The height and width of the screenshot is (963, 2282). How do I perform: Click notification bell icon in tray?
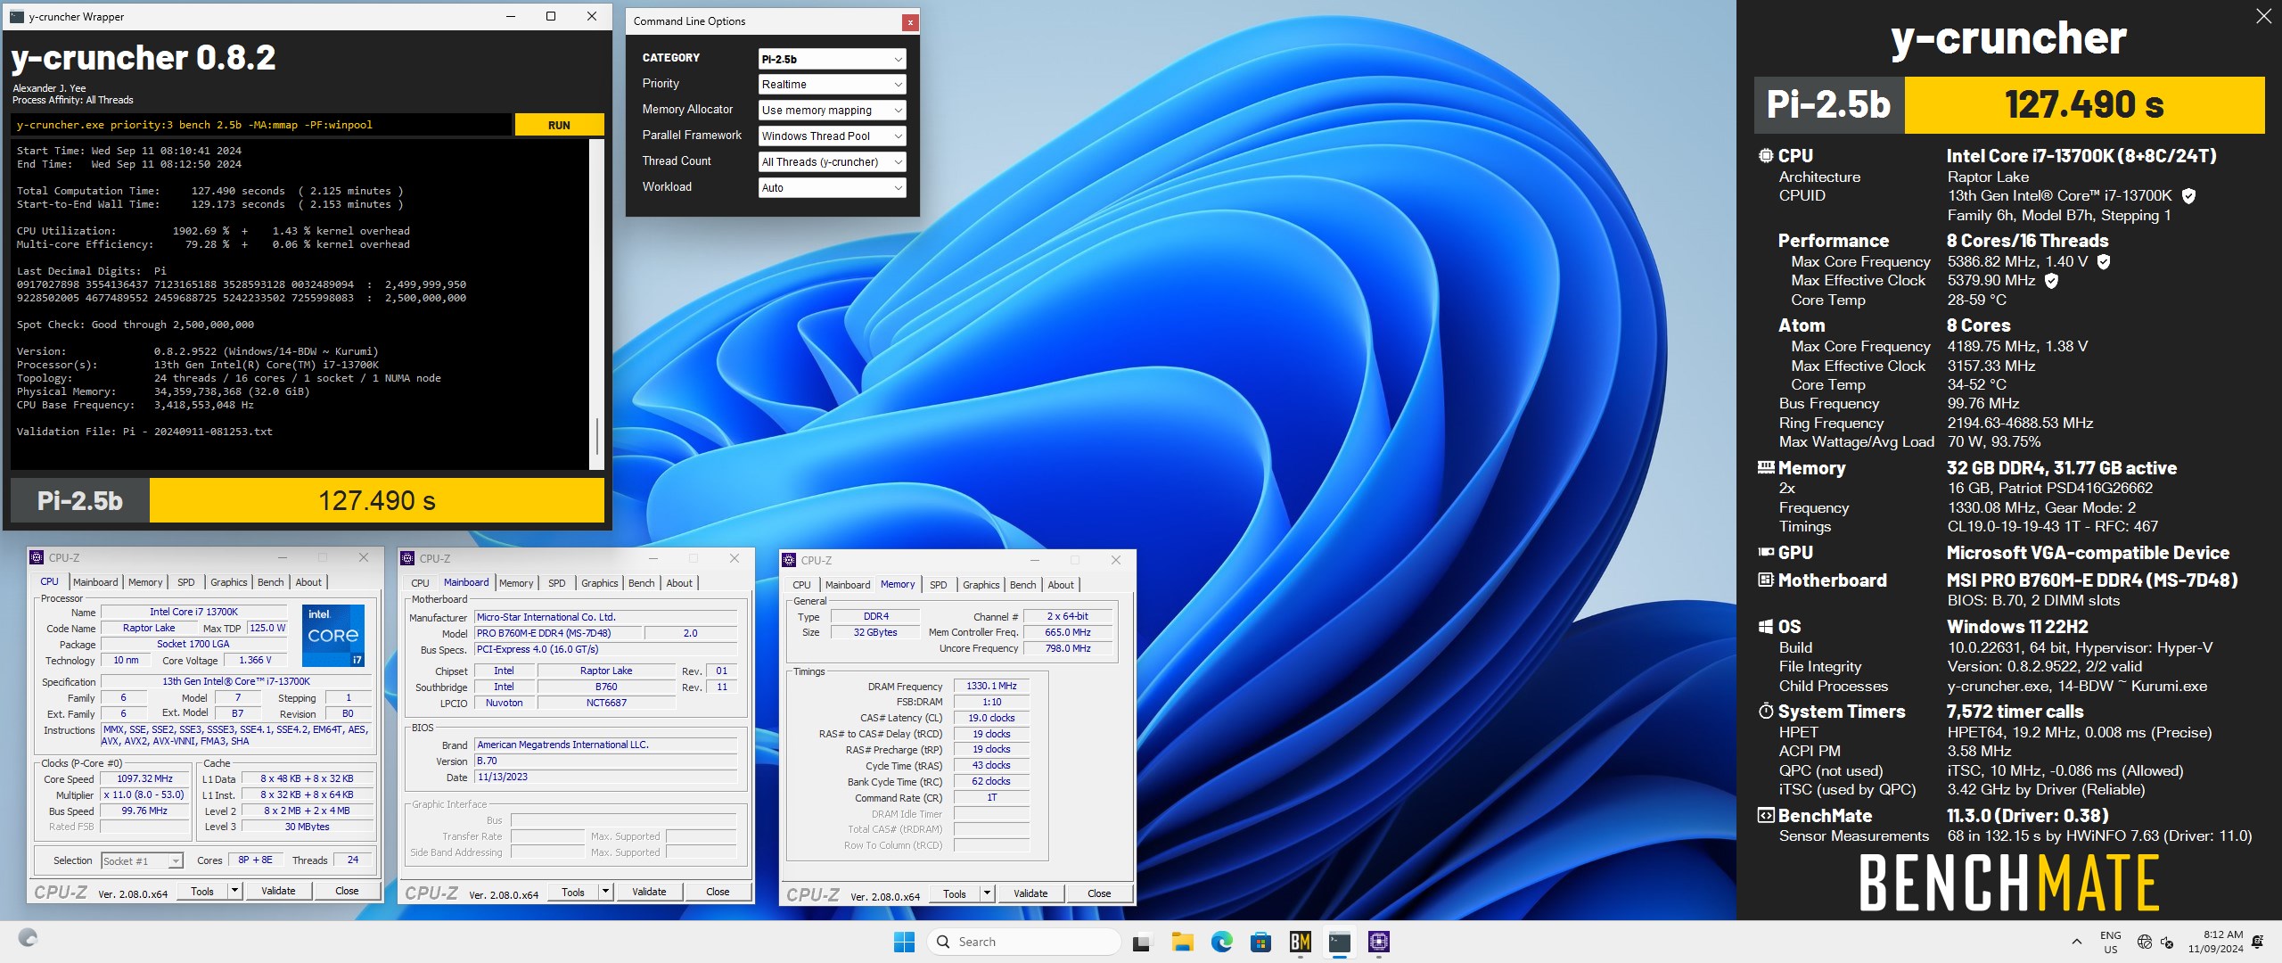pos(2258,942)
